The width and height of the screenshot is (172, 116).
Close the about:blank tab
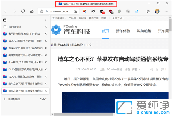point(46,27)
